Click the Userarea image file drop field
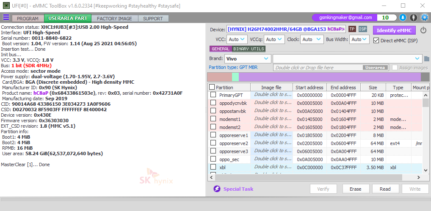431x211 pixels. 331,68
